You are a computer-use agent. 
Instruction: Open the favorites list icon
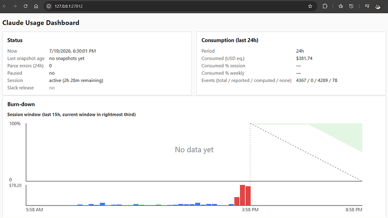(341, 6)
